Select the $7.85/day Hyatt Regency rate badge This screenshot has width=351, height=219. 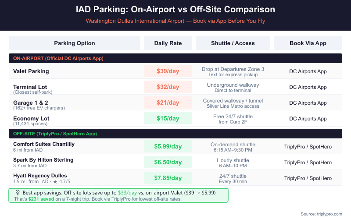[168, 178]
